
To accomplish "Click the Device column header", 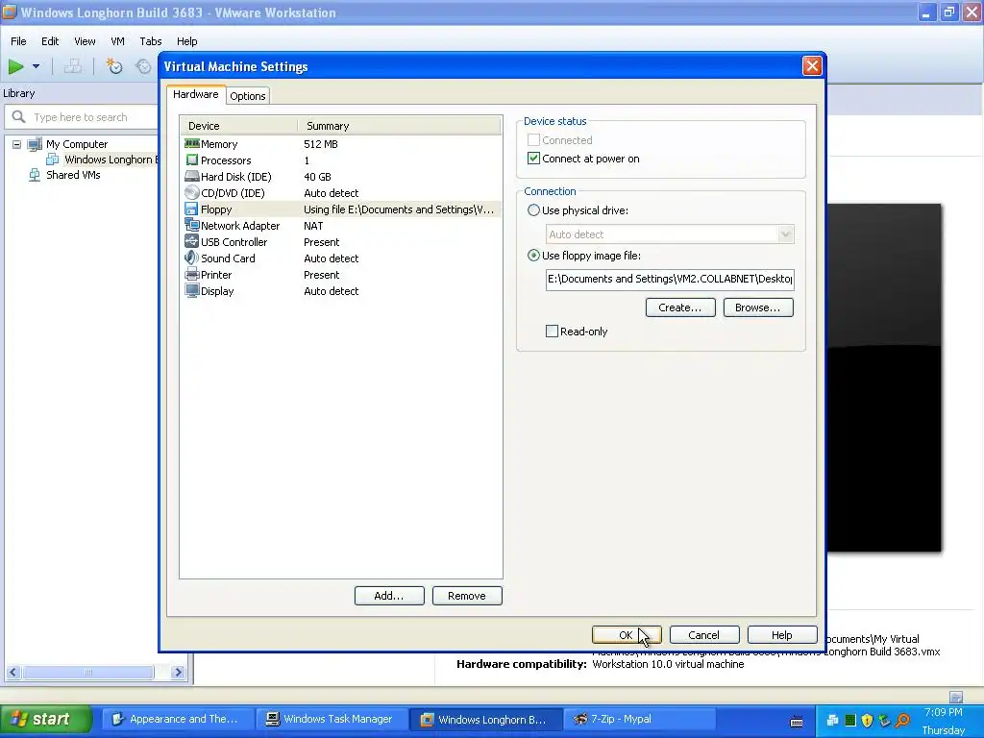I will [239, 126].
